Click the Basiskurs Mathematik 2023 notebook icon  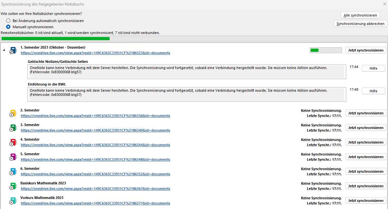coord(13,186)
